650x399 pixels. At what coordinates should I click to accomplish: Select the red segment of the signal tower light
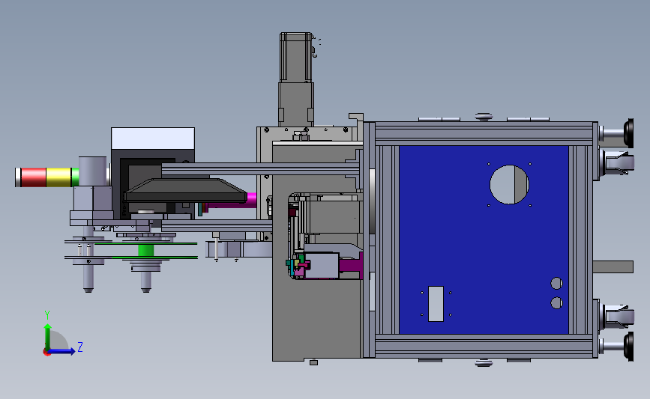point(34,177)
